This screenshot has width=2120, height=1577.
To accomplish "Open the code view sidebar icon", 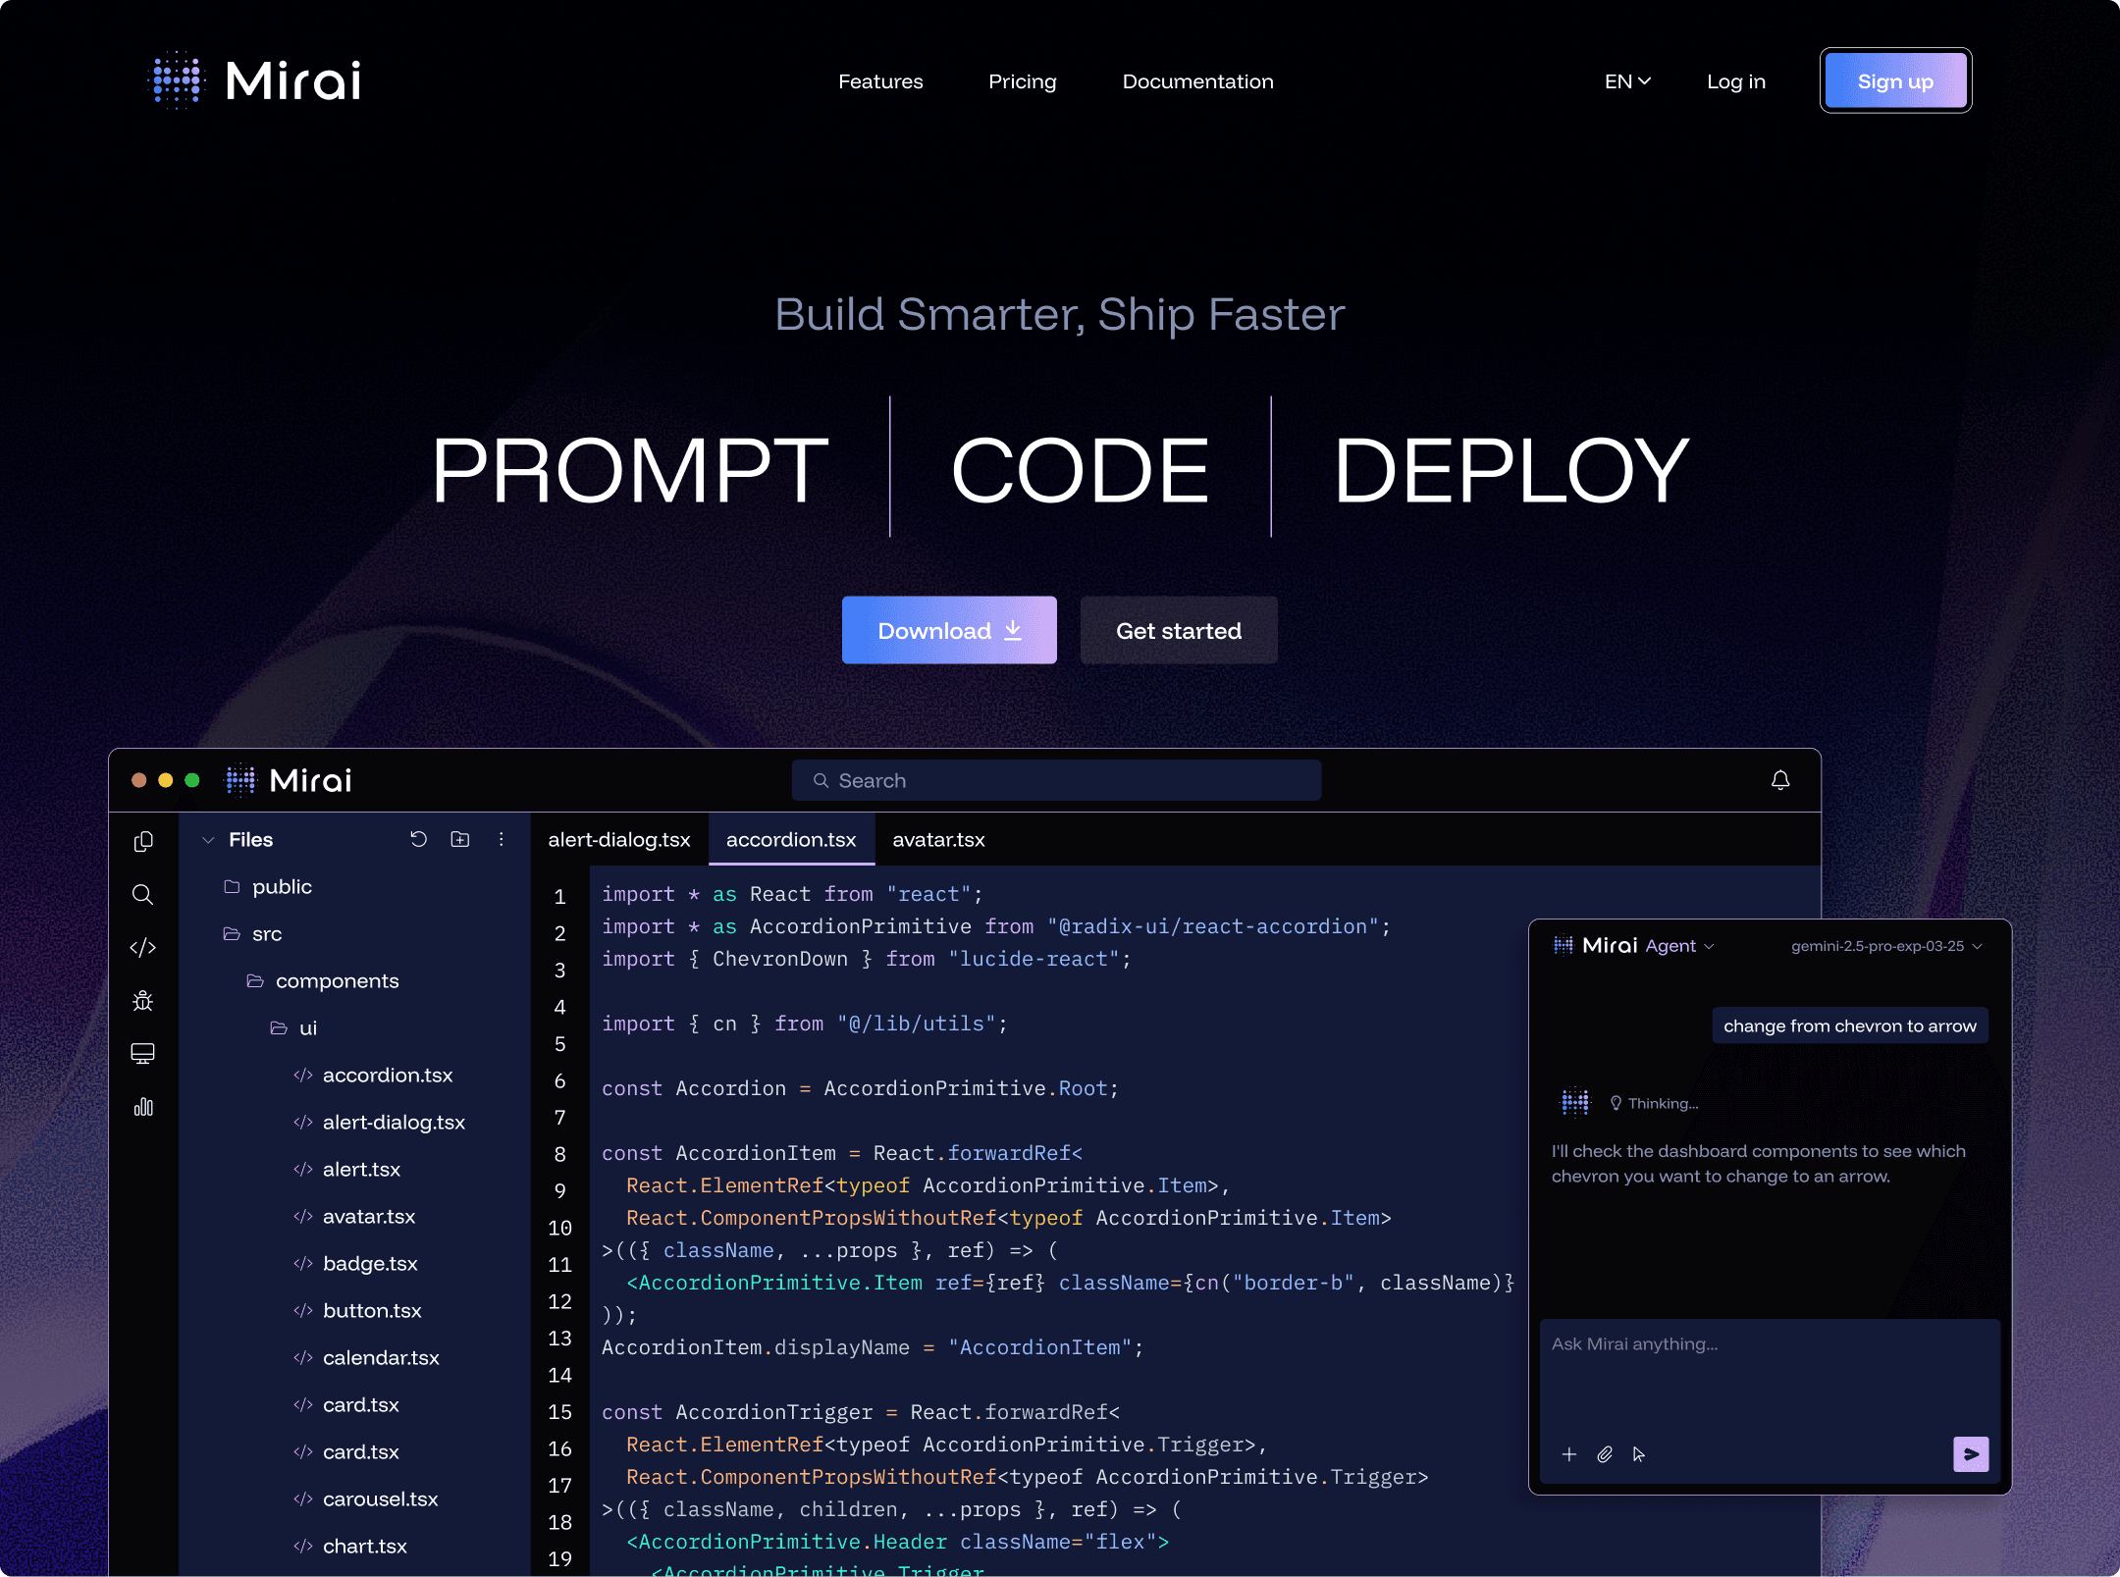I will point(143,947).
